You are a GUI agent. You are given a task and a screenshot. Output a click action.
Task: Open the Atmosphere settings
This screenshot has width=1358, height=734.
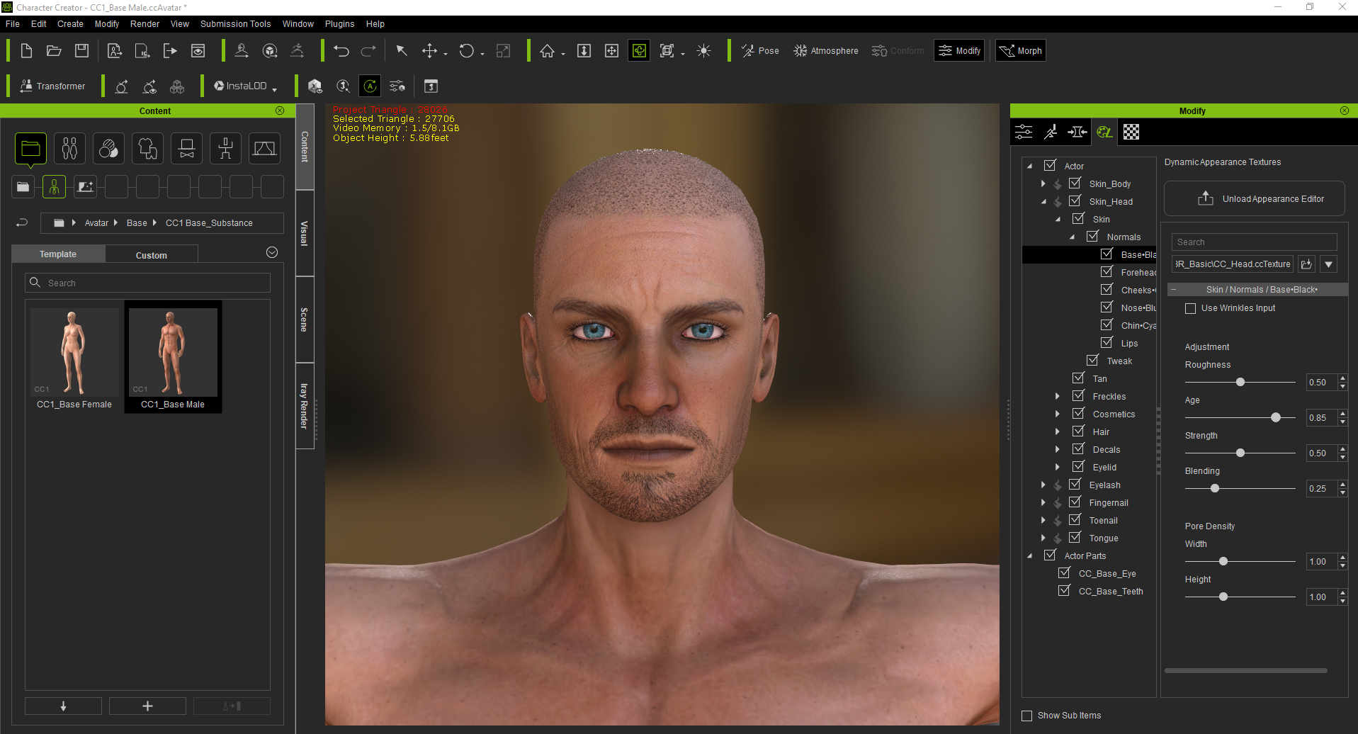point(826,51)
